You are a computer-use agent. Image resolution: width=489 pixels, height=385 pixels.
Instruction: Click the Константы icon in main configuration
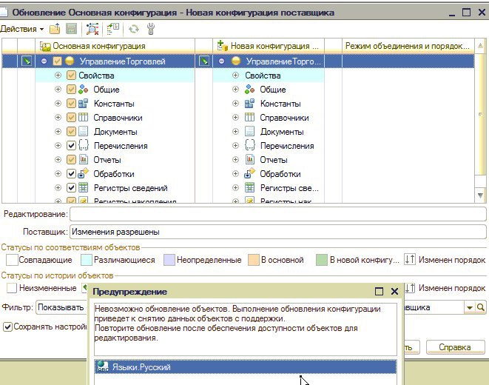83,104
